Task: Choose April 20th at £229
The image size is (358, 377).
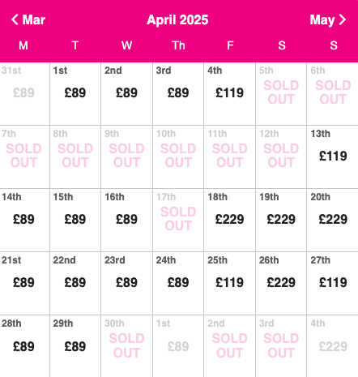Action: [333, 221]
